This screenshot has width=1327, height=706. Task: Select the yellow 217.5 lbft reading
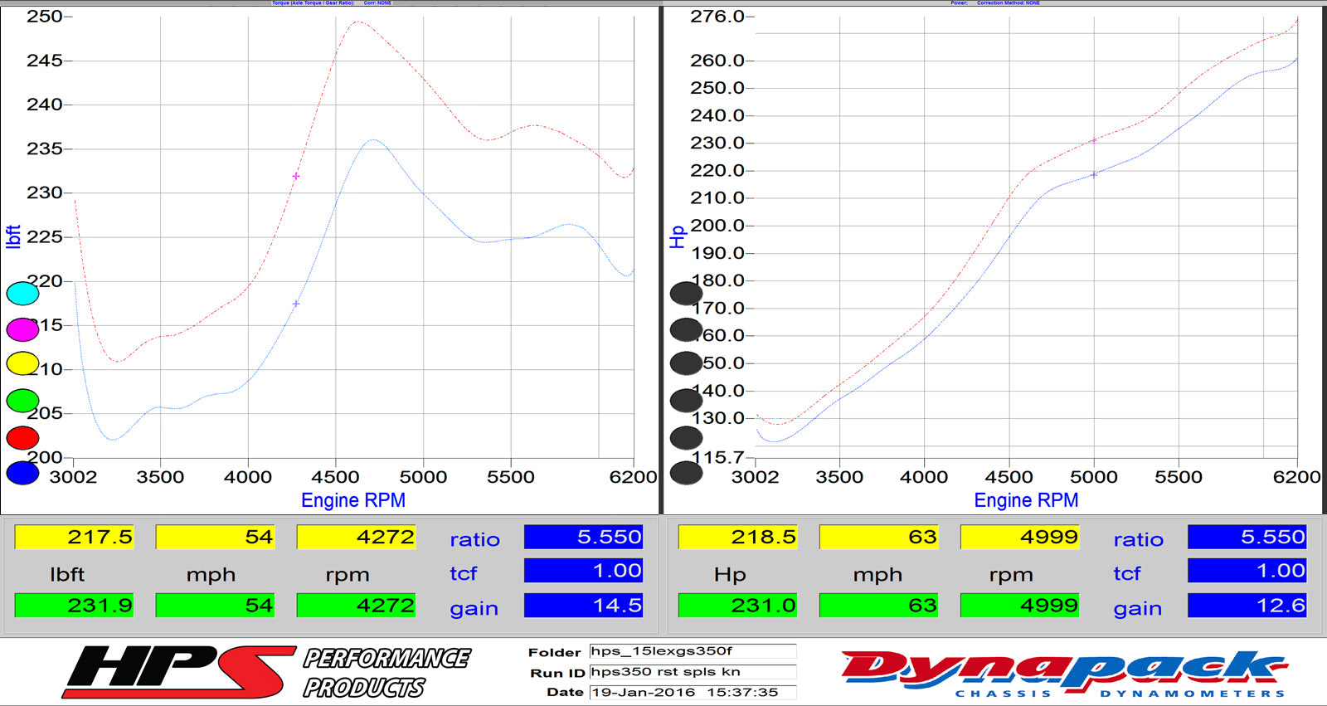tap(74, 537)
